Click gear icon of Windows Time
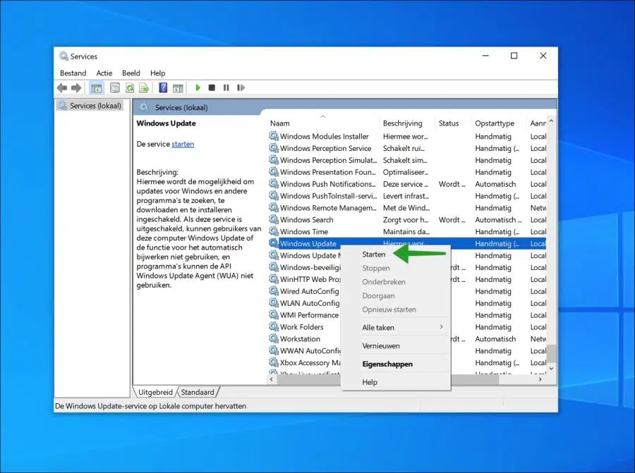 (x=274, y=231)
